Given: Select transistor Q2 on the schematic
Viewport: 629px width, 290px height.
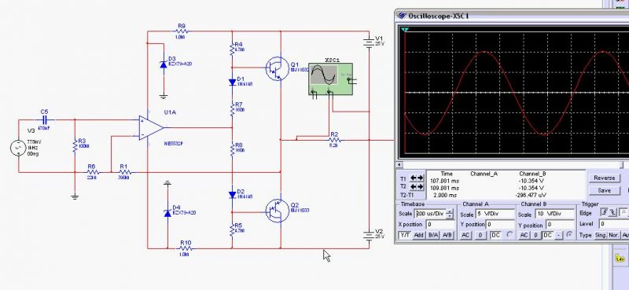Looking at the screenshot, I should pyautogui.click(x=278, y=211).
